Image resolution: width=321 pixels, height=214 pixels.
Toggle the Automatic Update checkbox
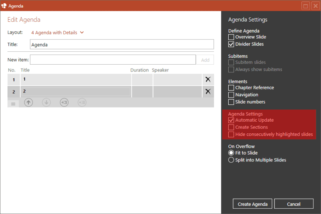231,120
